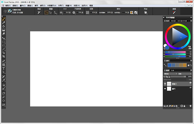194x124 pixels.
Task: Choose straight line strokes icon
Action: (x=50, y=13)
